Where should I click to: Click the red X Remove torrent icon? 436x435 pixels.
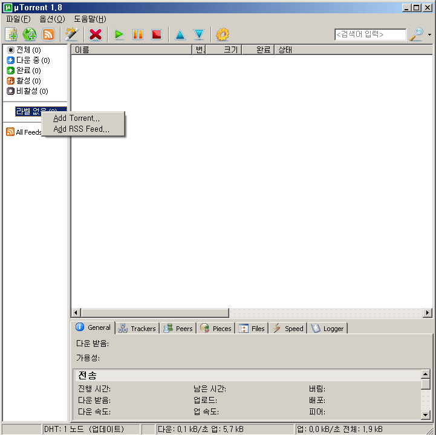[x=96, y=34]
